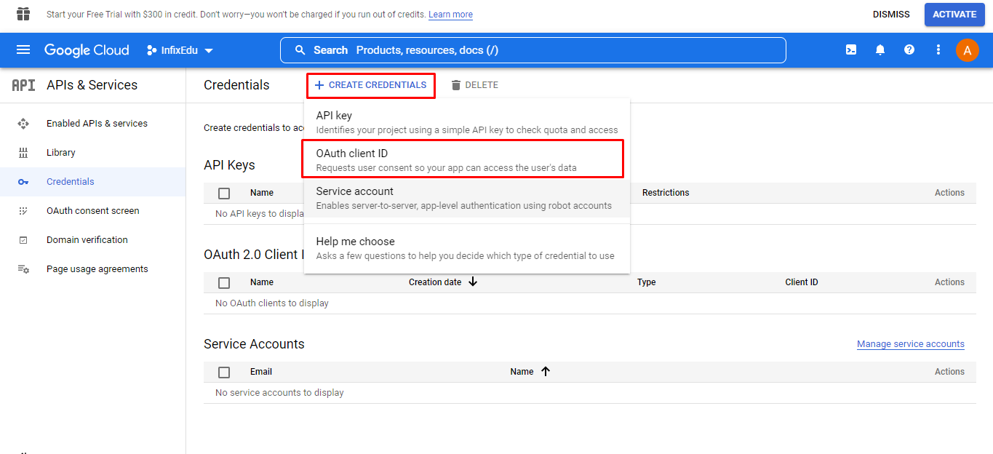
Task: Open the main navigation hamburger menu
Action: (23, 50)
